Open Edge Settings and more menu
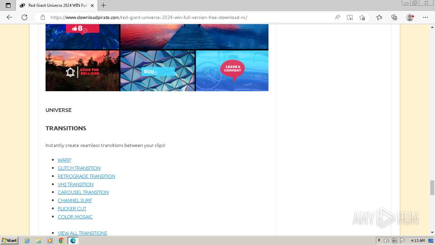The height and width of the screenshot is (245, 435). [x=425, y=17]
